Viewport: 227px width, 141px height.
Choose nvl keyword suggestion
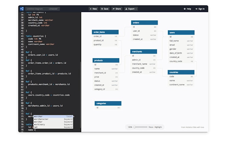[x=53, y=127]
